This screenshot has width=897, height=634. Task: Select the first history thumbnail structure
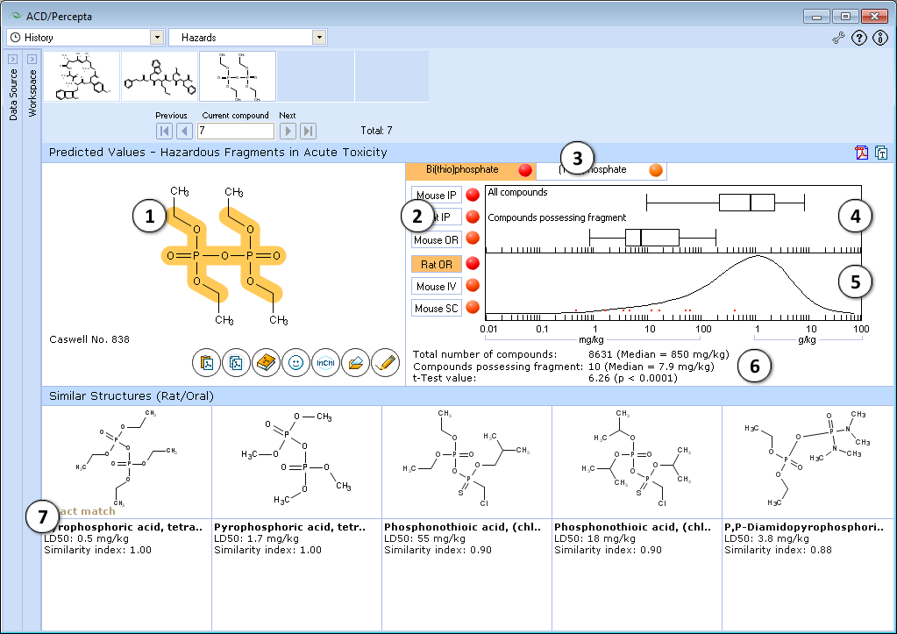[82, 76]
